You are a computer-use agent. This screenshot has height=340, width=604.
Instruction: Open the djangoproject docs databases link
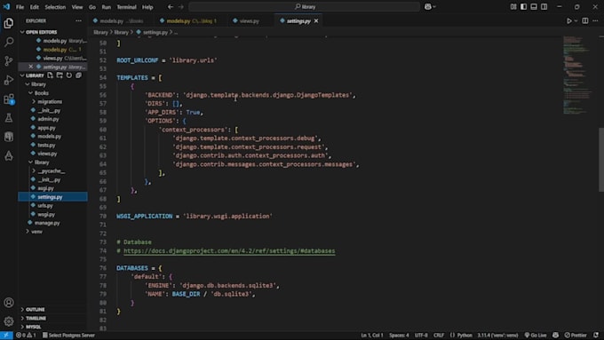229,251
